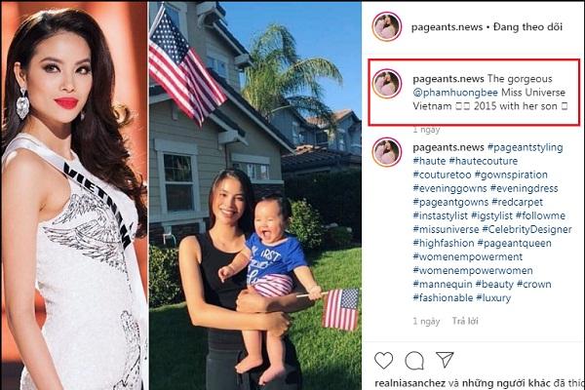Open the #CelebrityDesigner hashtag
The image size is (585, 390).
coord(526,229)
